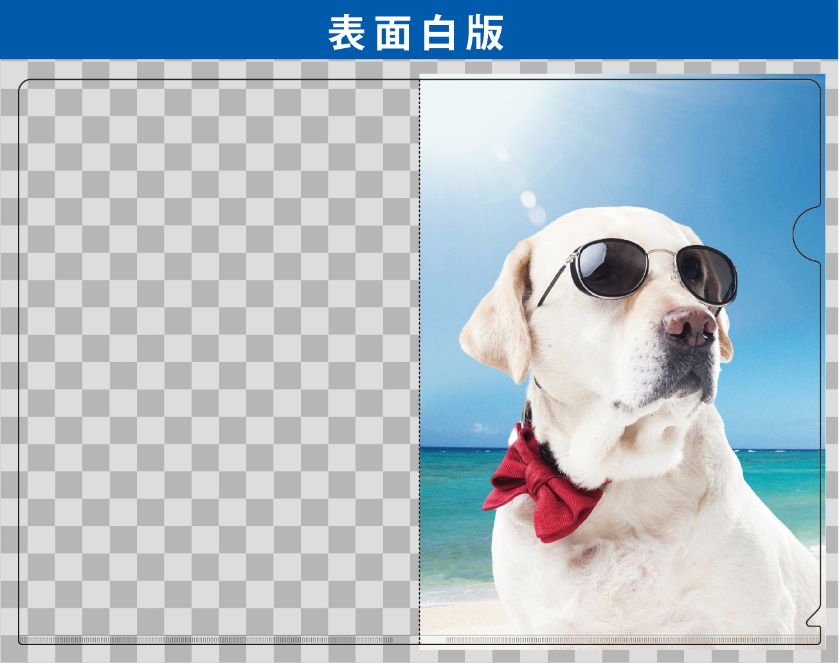Click the semicircular thumb notch on folder edge

click(807, 233)
